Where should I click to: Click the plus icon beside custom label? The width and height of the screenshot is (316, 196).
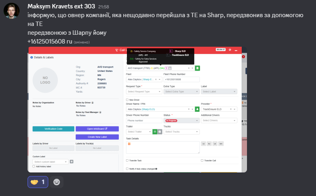coord(71,162)
